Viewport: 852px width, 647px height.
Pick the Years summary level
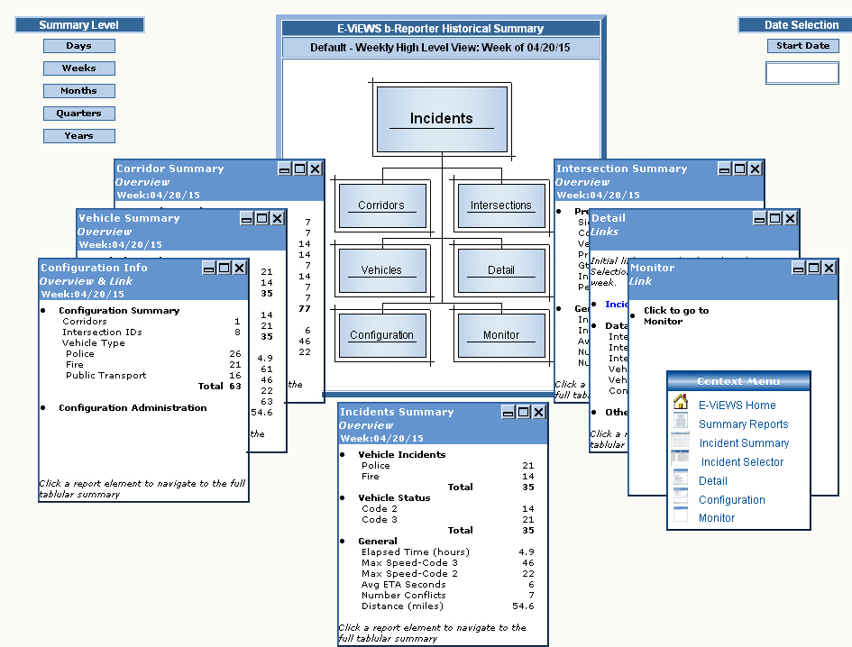click(x=78, y=136)
